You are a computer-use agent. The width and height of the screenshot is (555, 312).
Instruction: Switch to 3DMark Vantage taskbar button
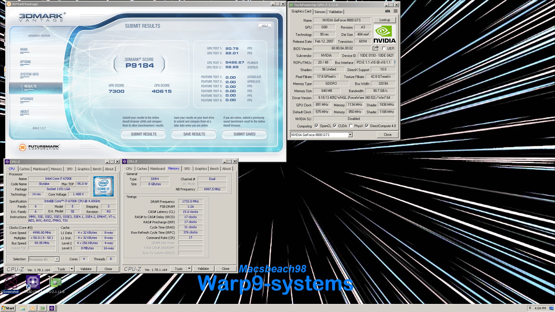pyautogui.click(x=33, y=308)
